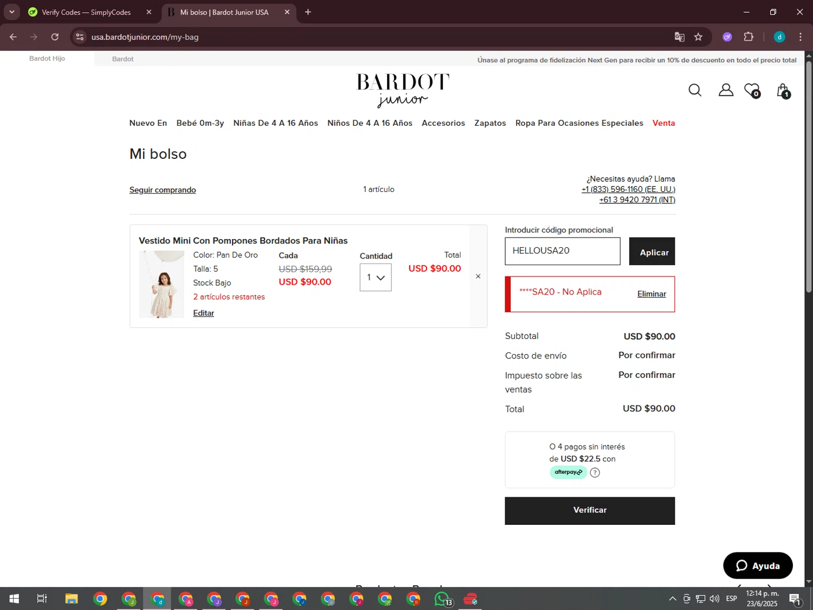Open browser extensions puzzle icon
This screenshot has width=813, height=610.
[x=749, y=37]
